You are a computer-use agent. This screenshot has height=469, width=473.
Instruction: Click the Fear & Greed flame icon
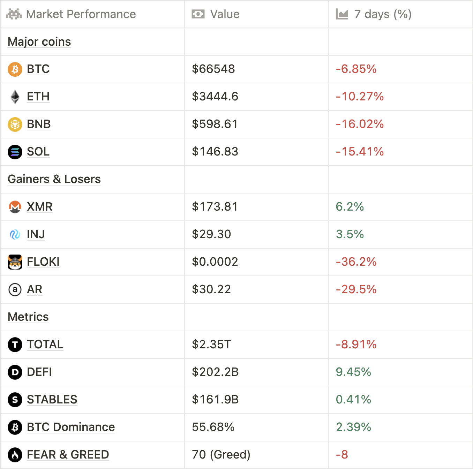pos(15,455)
